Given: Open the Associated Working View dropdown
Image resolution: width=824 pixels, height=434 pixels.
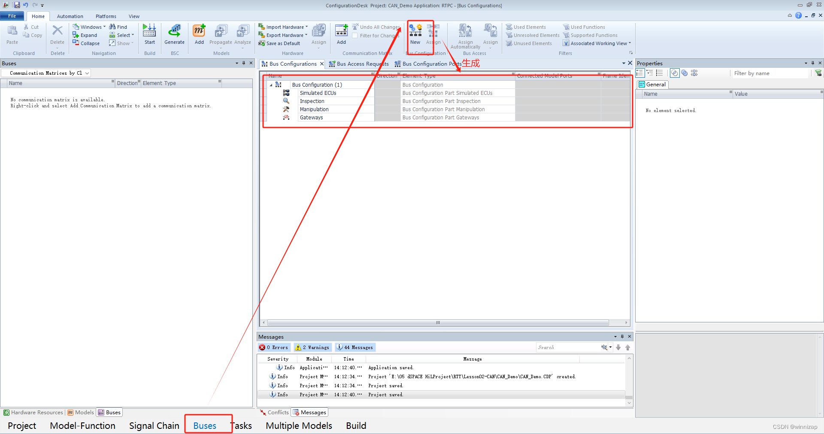Looking at the screenshot, I should tap(629, 43).
